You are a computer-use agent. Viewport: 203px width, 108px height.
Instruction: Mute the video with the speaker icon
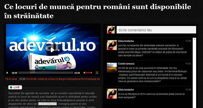[x=84, y=73]
